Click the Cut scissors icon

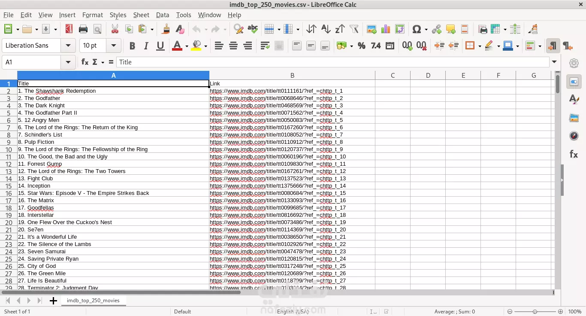pyautogui.click(x=115, y=29)
